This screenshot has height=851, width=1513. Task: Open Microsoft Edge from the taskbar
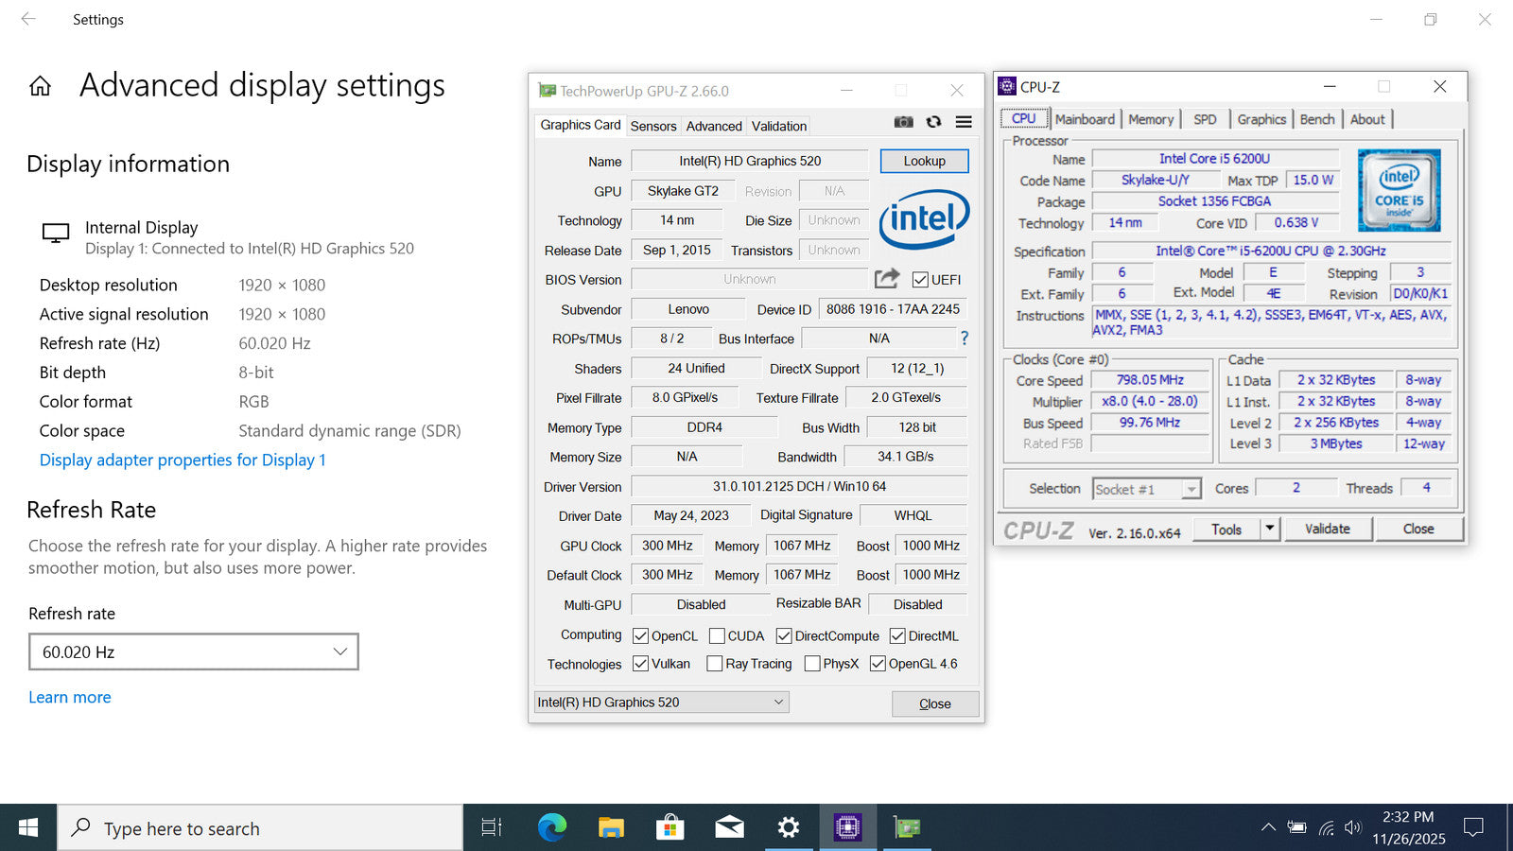551,828
